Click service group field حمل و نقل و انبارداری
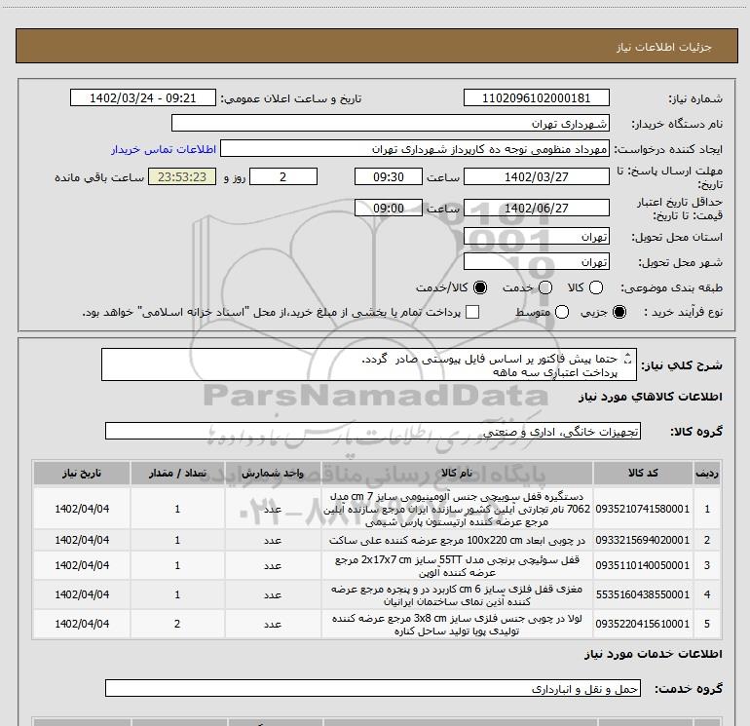This screenshot has width=750, height=726. [373, 688]
